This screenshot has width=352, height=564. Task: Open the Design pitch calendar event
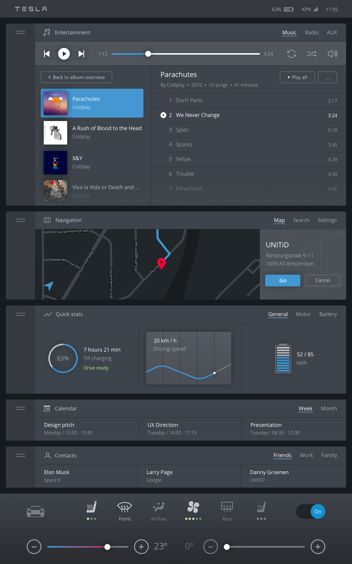pos(87,429)
